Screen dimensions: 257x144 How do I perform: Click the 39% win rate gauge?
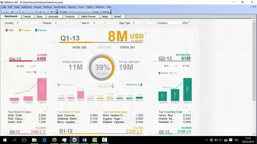click(102, 67)
